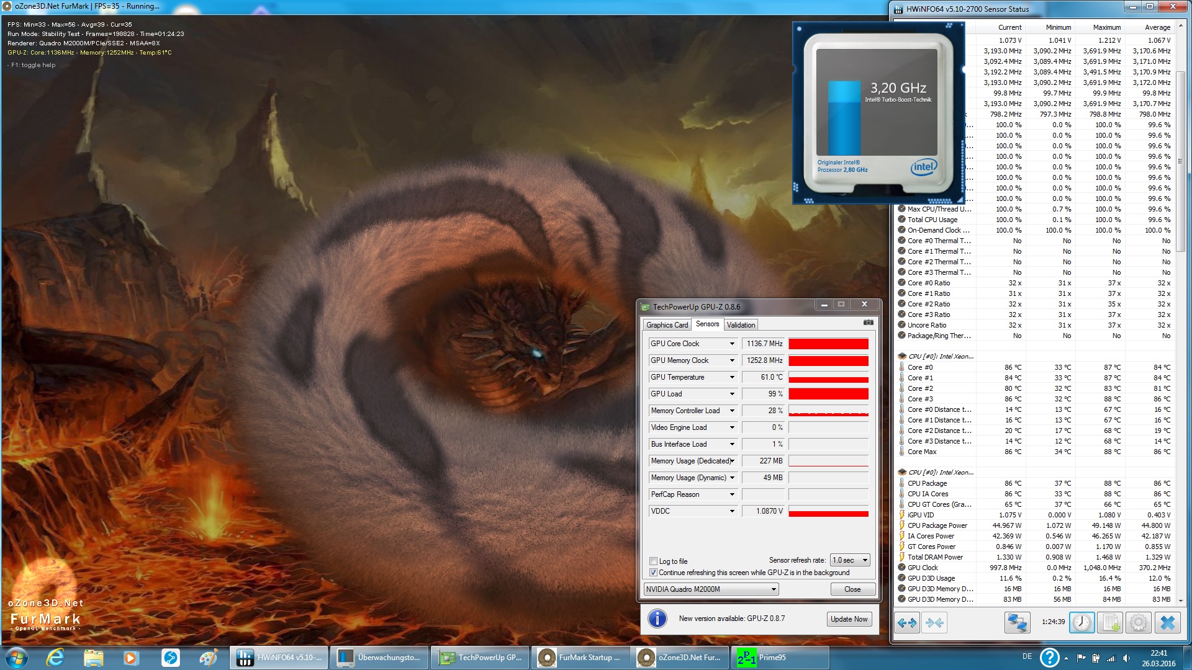Open HWiNFO remote network monitors icon
This screenshot has width=1192, height=670.
(x=1017, y=622)
